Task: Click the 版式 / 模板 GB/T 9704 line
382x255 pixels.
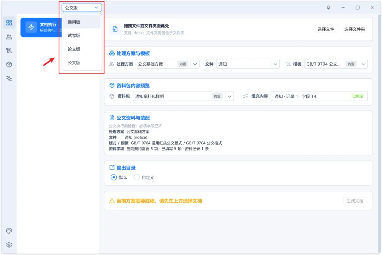Action: click(x=166, y=143)
